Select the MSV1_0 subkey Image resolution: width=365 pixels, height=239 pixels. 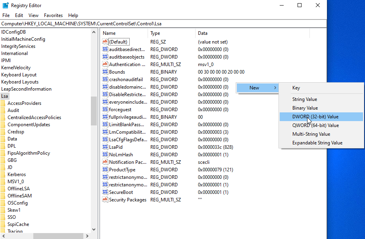click(15, 182)
